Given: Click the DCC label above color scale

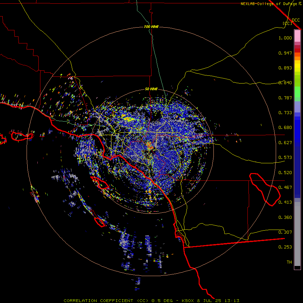Looking at the screenshot, I should 296,20.
